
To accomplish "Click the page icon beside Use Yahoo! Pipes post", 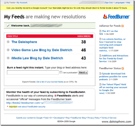I will pyautogui.click(x=100, y=84).
